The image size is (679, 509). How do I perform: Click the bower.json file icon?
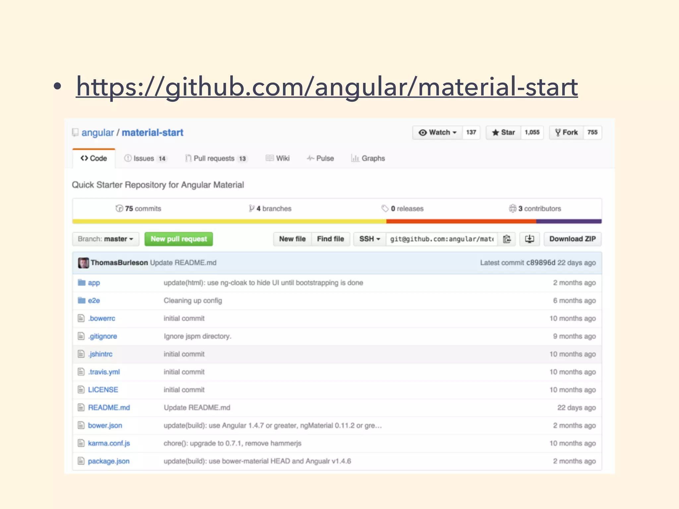(81, 425)
